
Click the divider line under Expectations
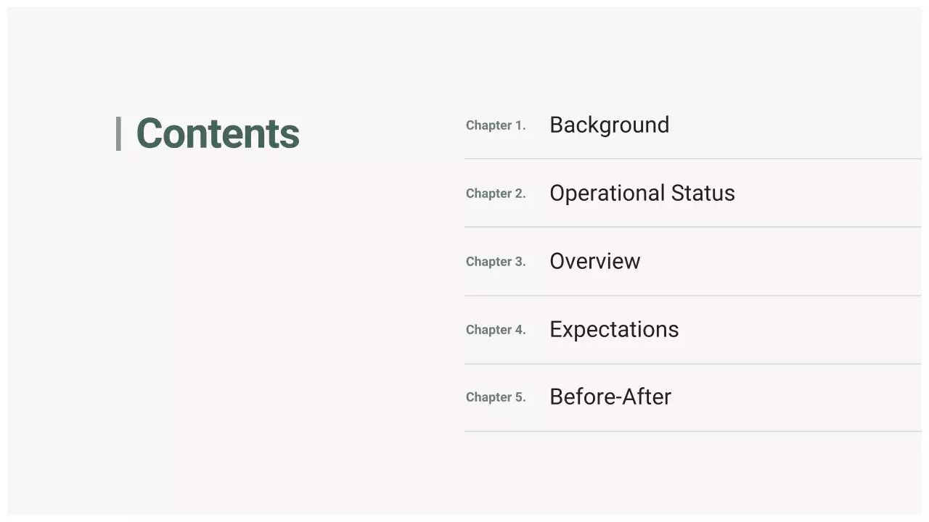[x=692, y=364]
